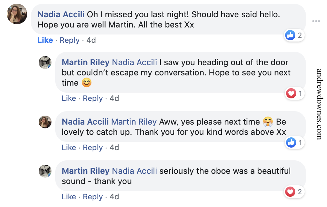Open Nadia Accili's name on top comment
Viewport: 327px width, 207px height.
(61, 14)
